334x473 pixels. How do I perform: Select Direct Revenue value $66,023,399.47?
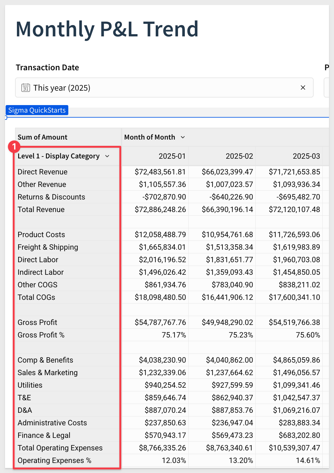(227, 172)
